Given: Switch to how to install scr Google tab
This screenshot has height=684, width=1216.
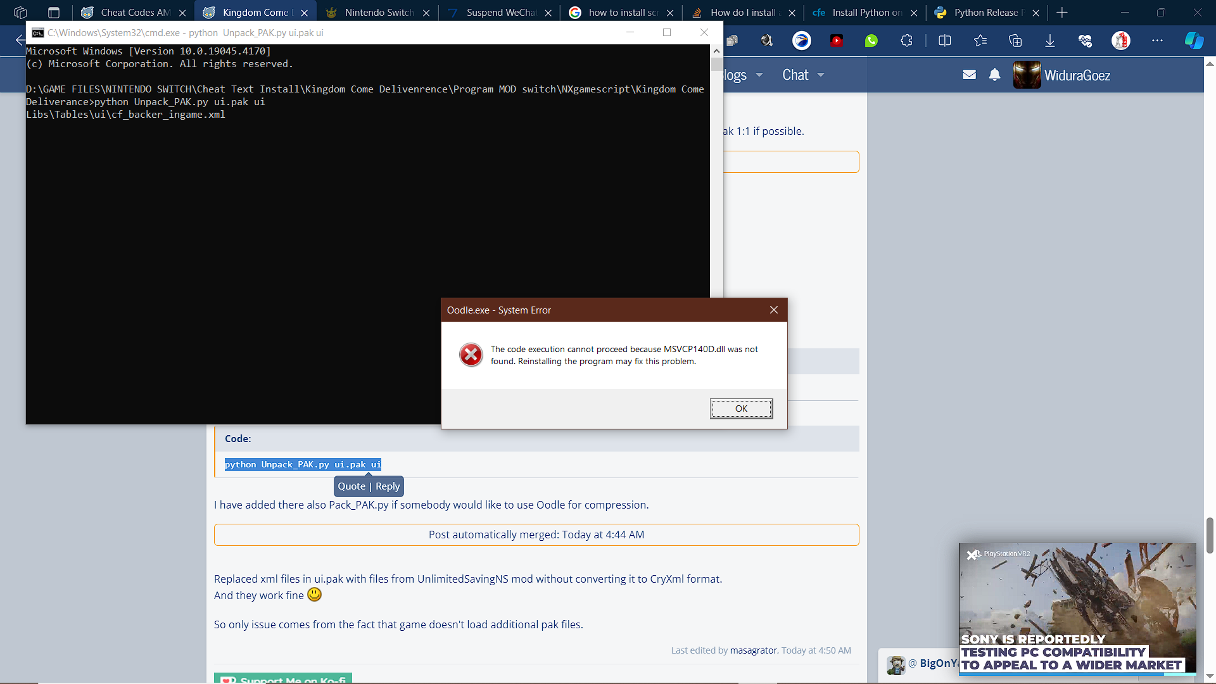Looking at the screenshot, I should click(621, 12).
